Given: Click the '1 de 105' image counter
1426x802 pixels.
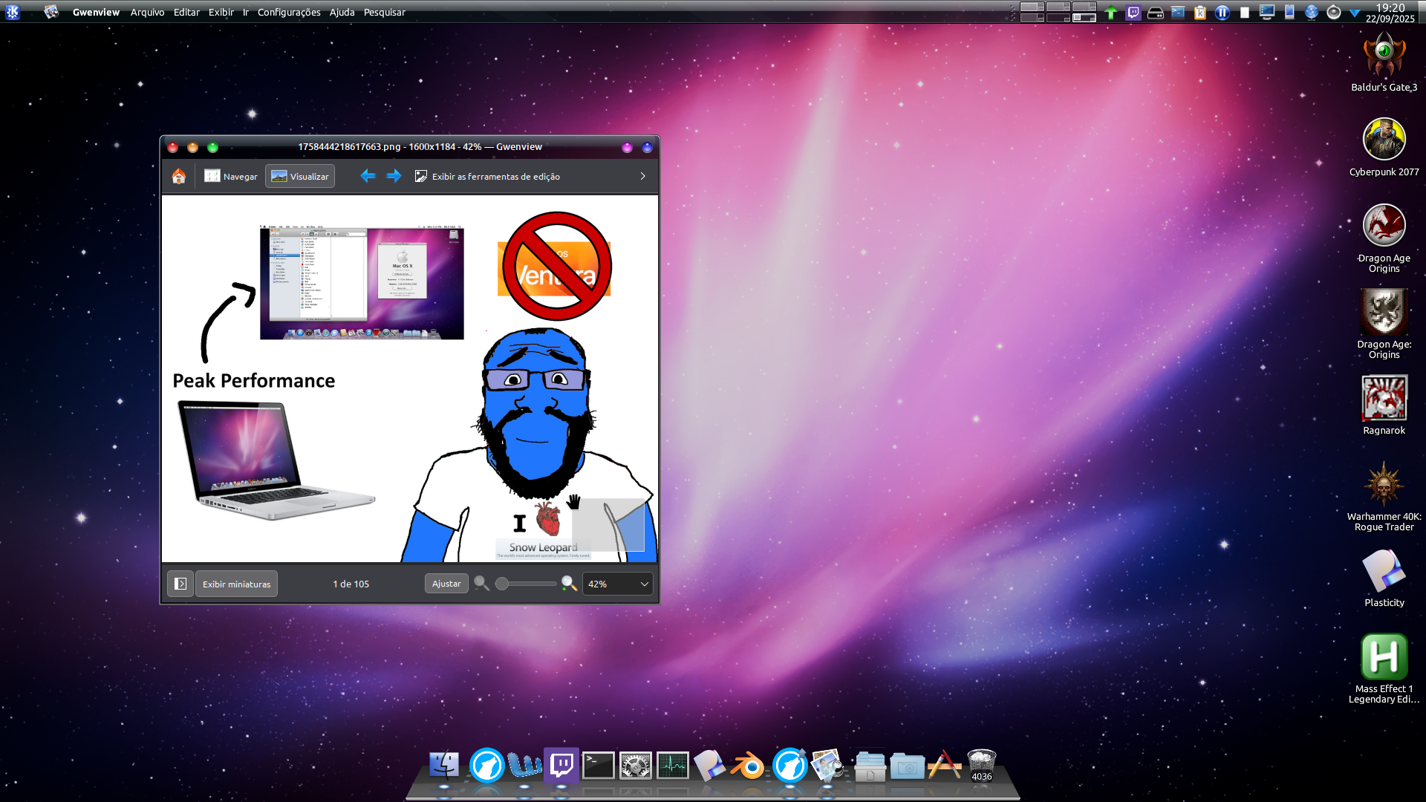Looking at the screenshot, I should (x=351, y=584).
